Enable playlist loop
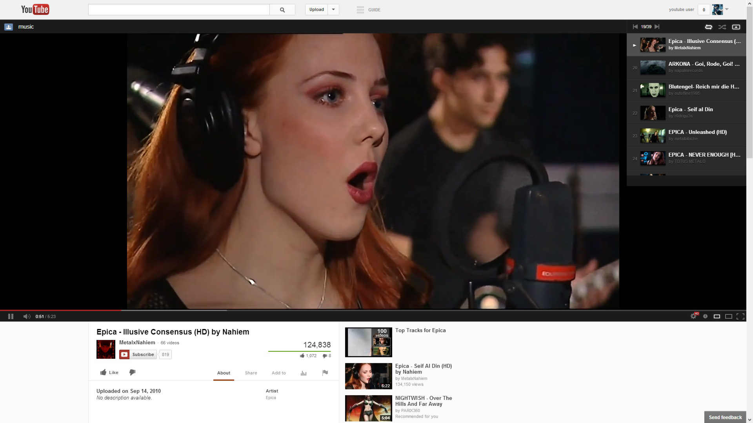Viewport: 753px width, 423px height. (708, 27)
